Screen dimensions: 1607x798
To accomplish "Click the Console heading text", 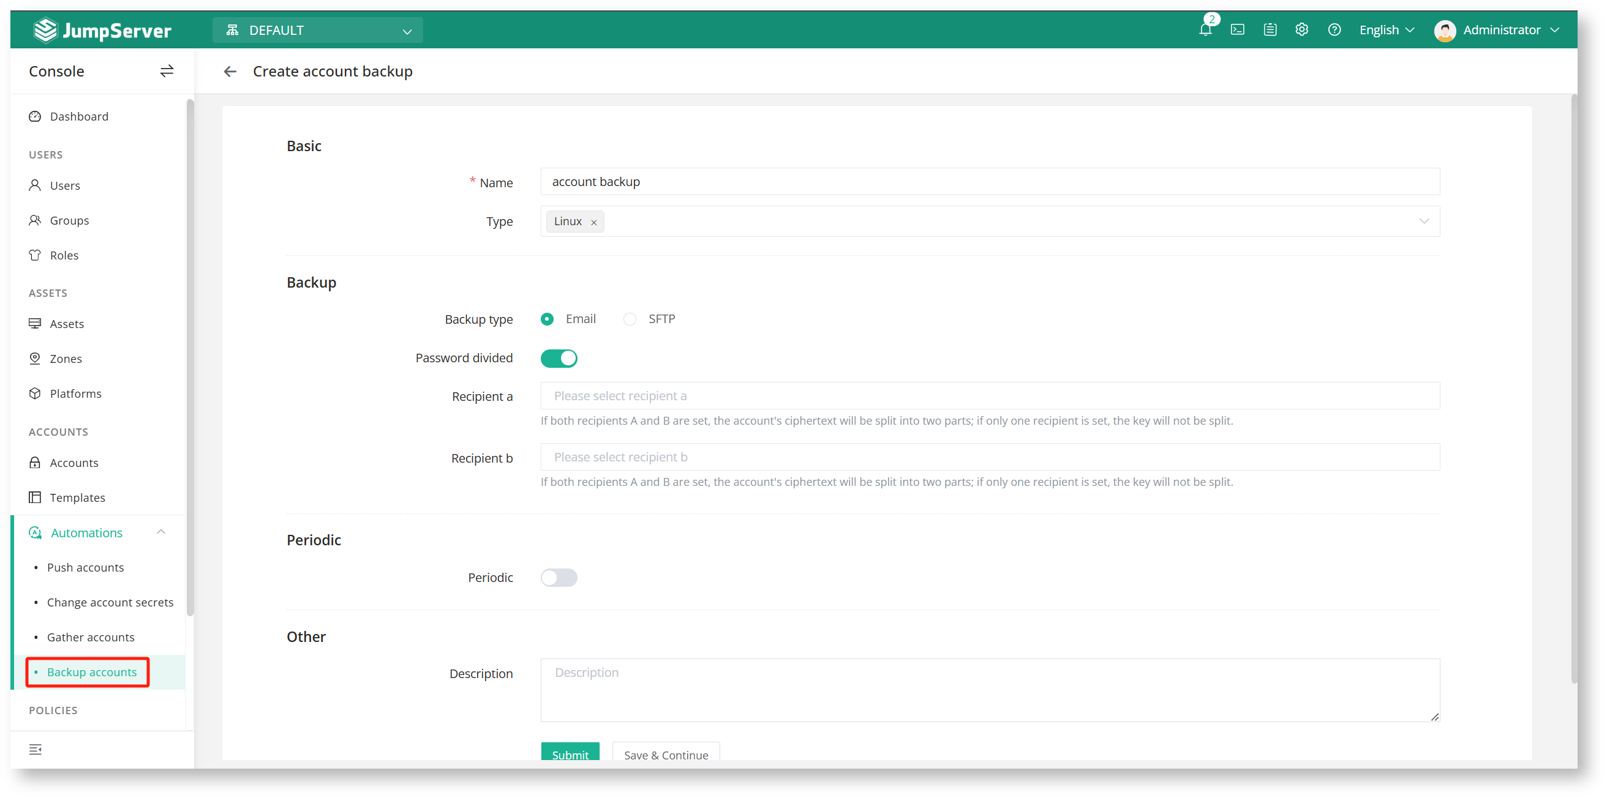I will 56,71.
